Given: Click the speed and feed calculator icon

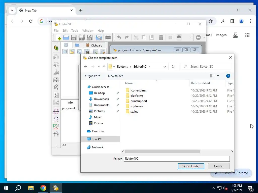Looking at the screenshot, I should point(56,119).
